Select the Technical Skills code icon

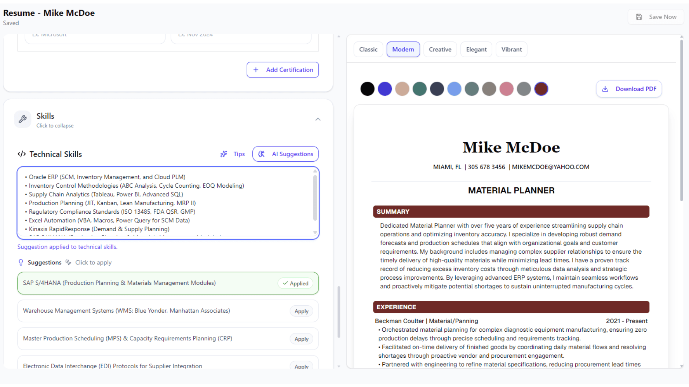[22, 154]
